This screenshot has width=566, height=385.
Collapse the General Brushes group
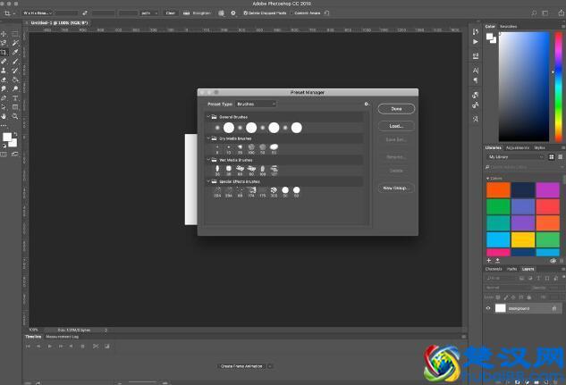[x=208, y=117]
